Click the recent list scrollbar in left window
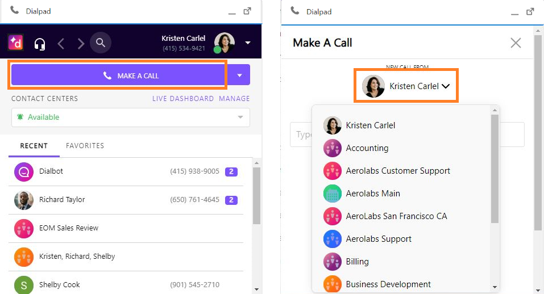 tap(256, 196)
